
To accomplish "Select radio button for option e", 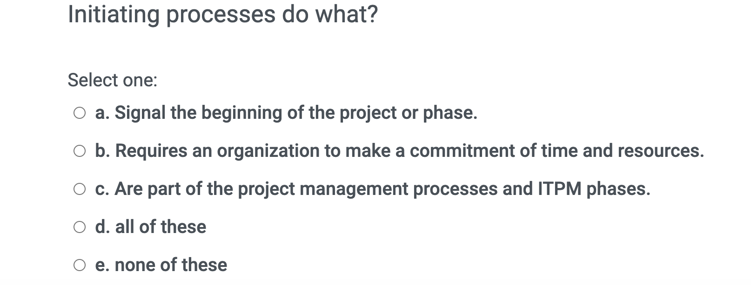I will pyautogui.click(x=80, y=264).
